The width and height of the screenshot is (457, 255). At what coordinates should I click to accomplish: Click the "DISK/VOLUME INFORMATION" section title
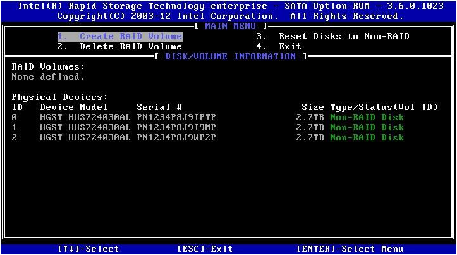[x=230, y=56]
